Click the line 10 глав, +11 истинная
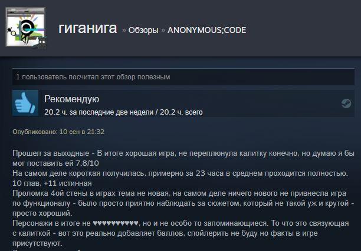 pos(52,183)
